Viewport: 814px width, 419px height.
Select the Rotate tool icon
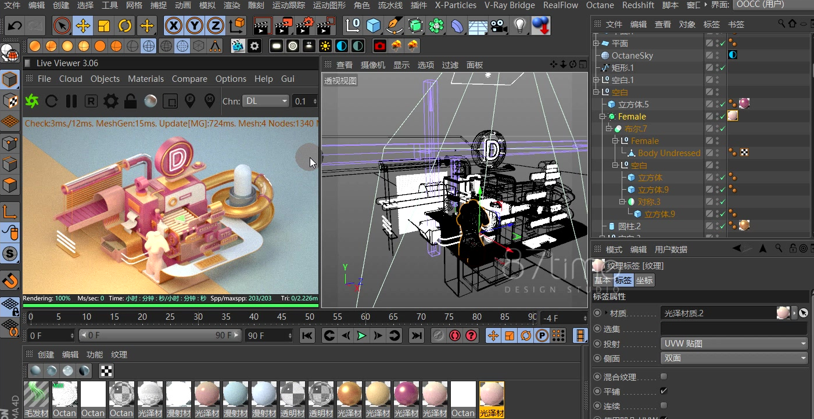[x=125, y=26]
